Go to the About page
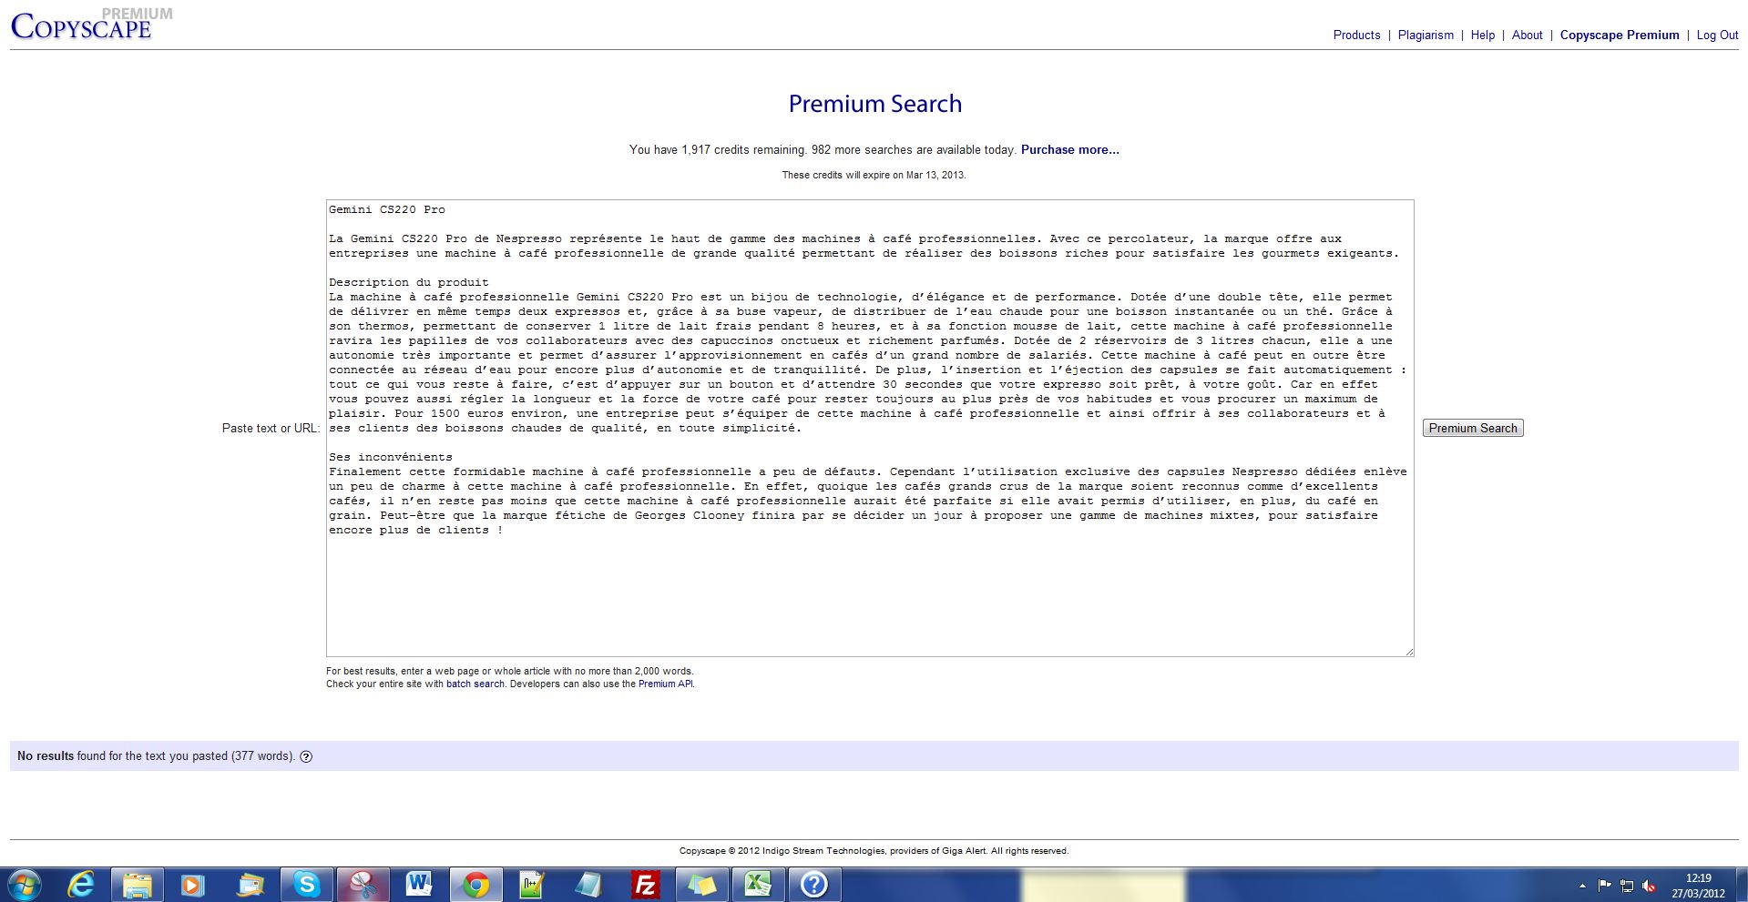 1527,35
